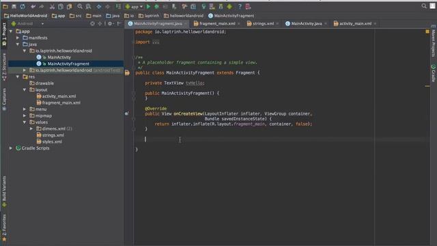This screenshot has height=246, width=437.
Task: Click the Android Device Monitor icon
Action: pyautogui.click(x=229, y=6)
